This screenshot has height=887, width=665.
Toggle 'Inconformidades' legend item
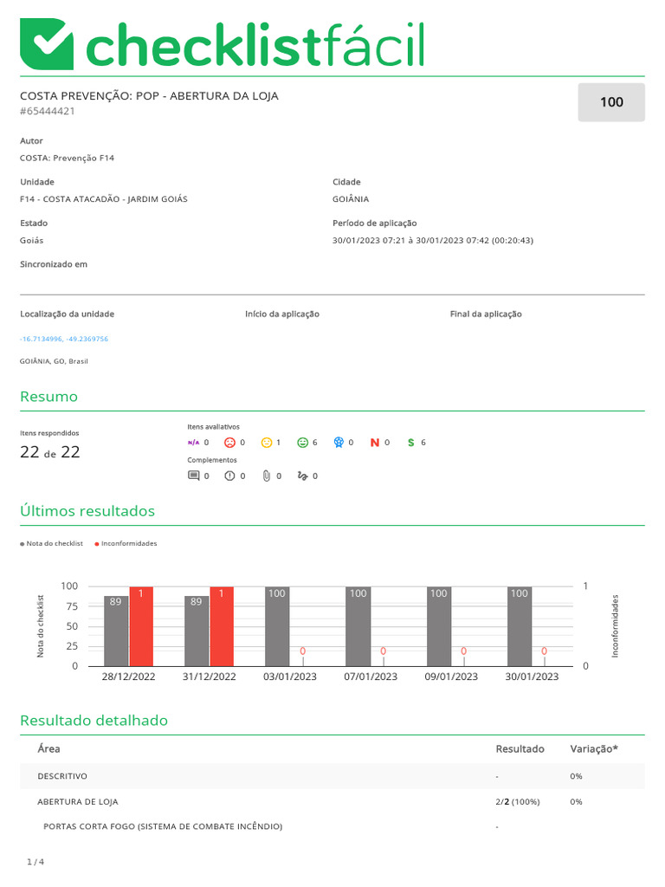pyautogui.click(x=128, y=543)
